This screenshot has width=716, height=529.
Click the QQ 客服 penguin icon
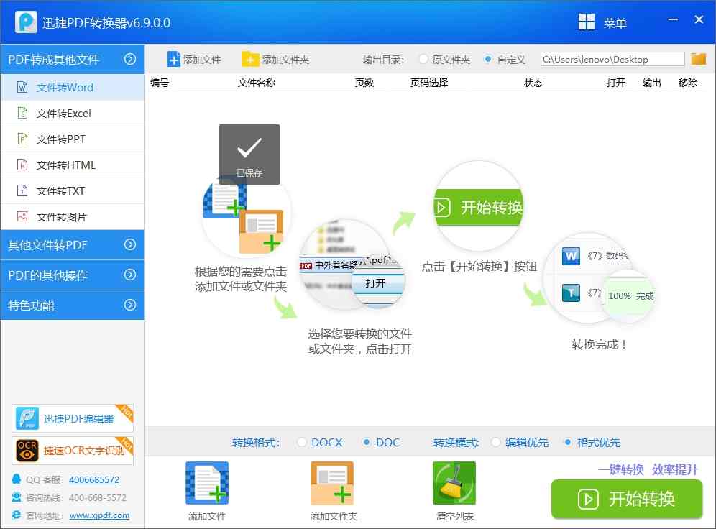pos(17,479)
